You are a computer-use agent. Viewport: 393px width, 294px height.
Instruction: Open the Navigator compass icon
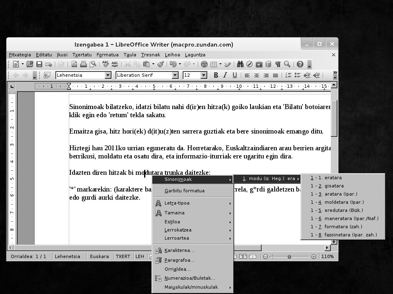pos(249,64)
